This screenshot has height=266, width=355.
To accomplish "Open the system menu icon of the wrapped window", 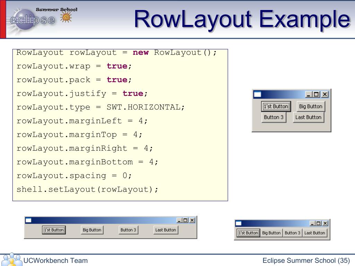I will (258, 94).
